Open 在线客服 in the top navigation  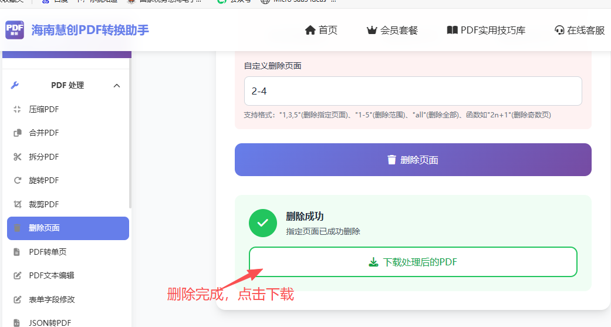[x=586, y=30]
